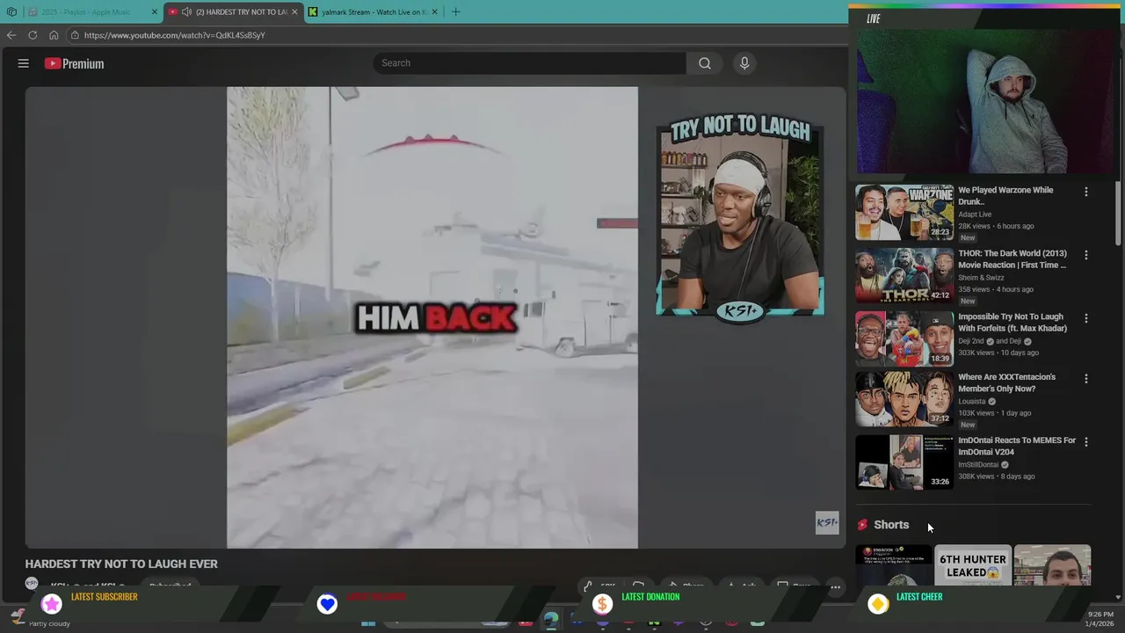Image resolution: width=1125 pixels, height=633 pixels.
Task: Go to YouTube Premium home logo
Action: pos(75,63)
